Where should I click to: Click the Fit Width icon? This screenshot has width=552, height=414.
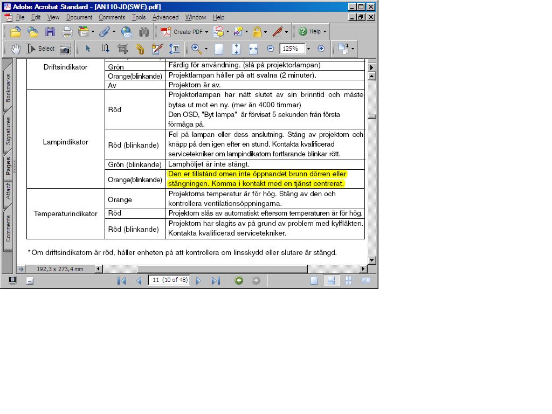253,49
